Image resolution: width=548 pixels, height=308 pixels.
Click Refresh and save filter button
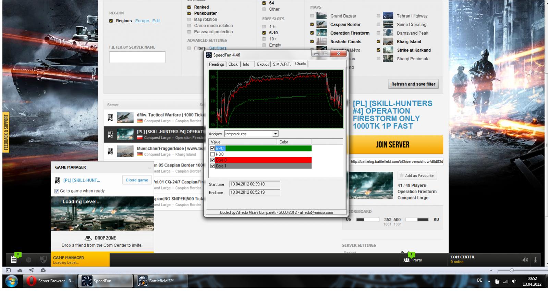click(413, 84)
